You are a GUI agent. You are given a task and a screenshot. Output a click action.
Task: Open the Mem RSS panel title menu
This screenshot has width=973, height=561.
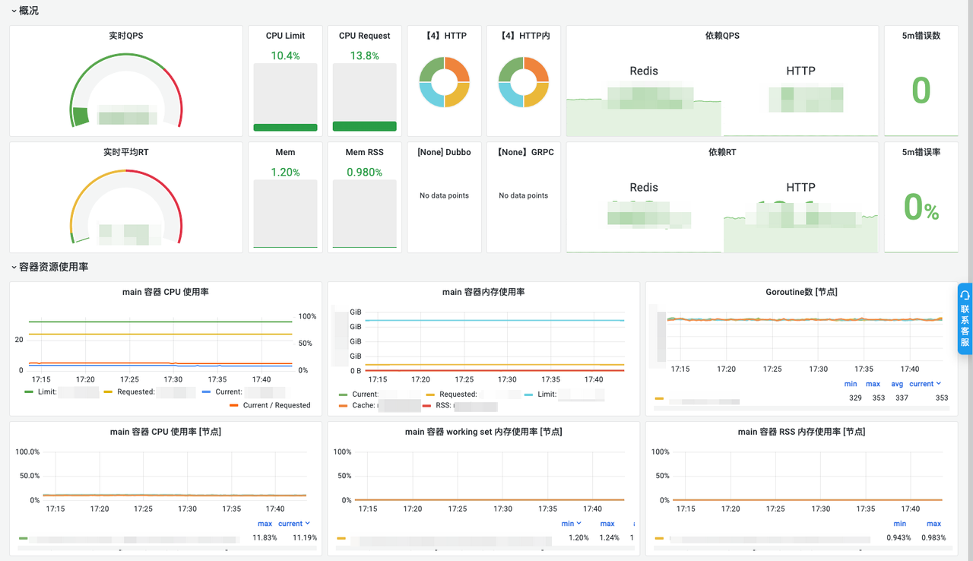pyautogui.click(x=364, y=152)
